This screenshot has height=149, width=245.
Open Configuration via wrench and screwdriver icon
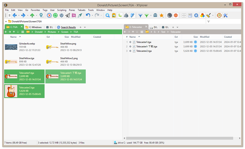(226, 15)
